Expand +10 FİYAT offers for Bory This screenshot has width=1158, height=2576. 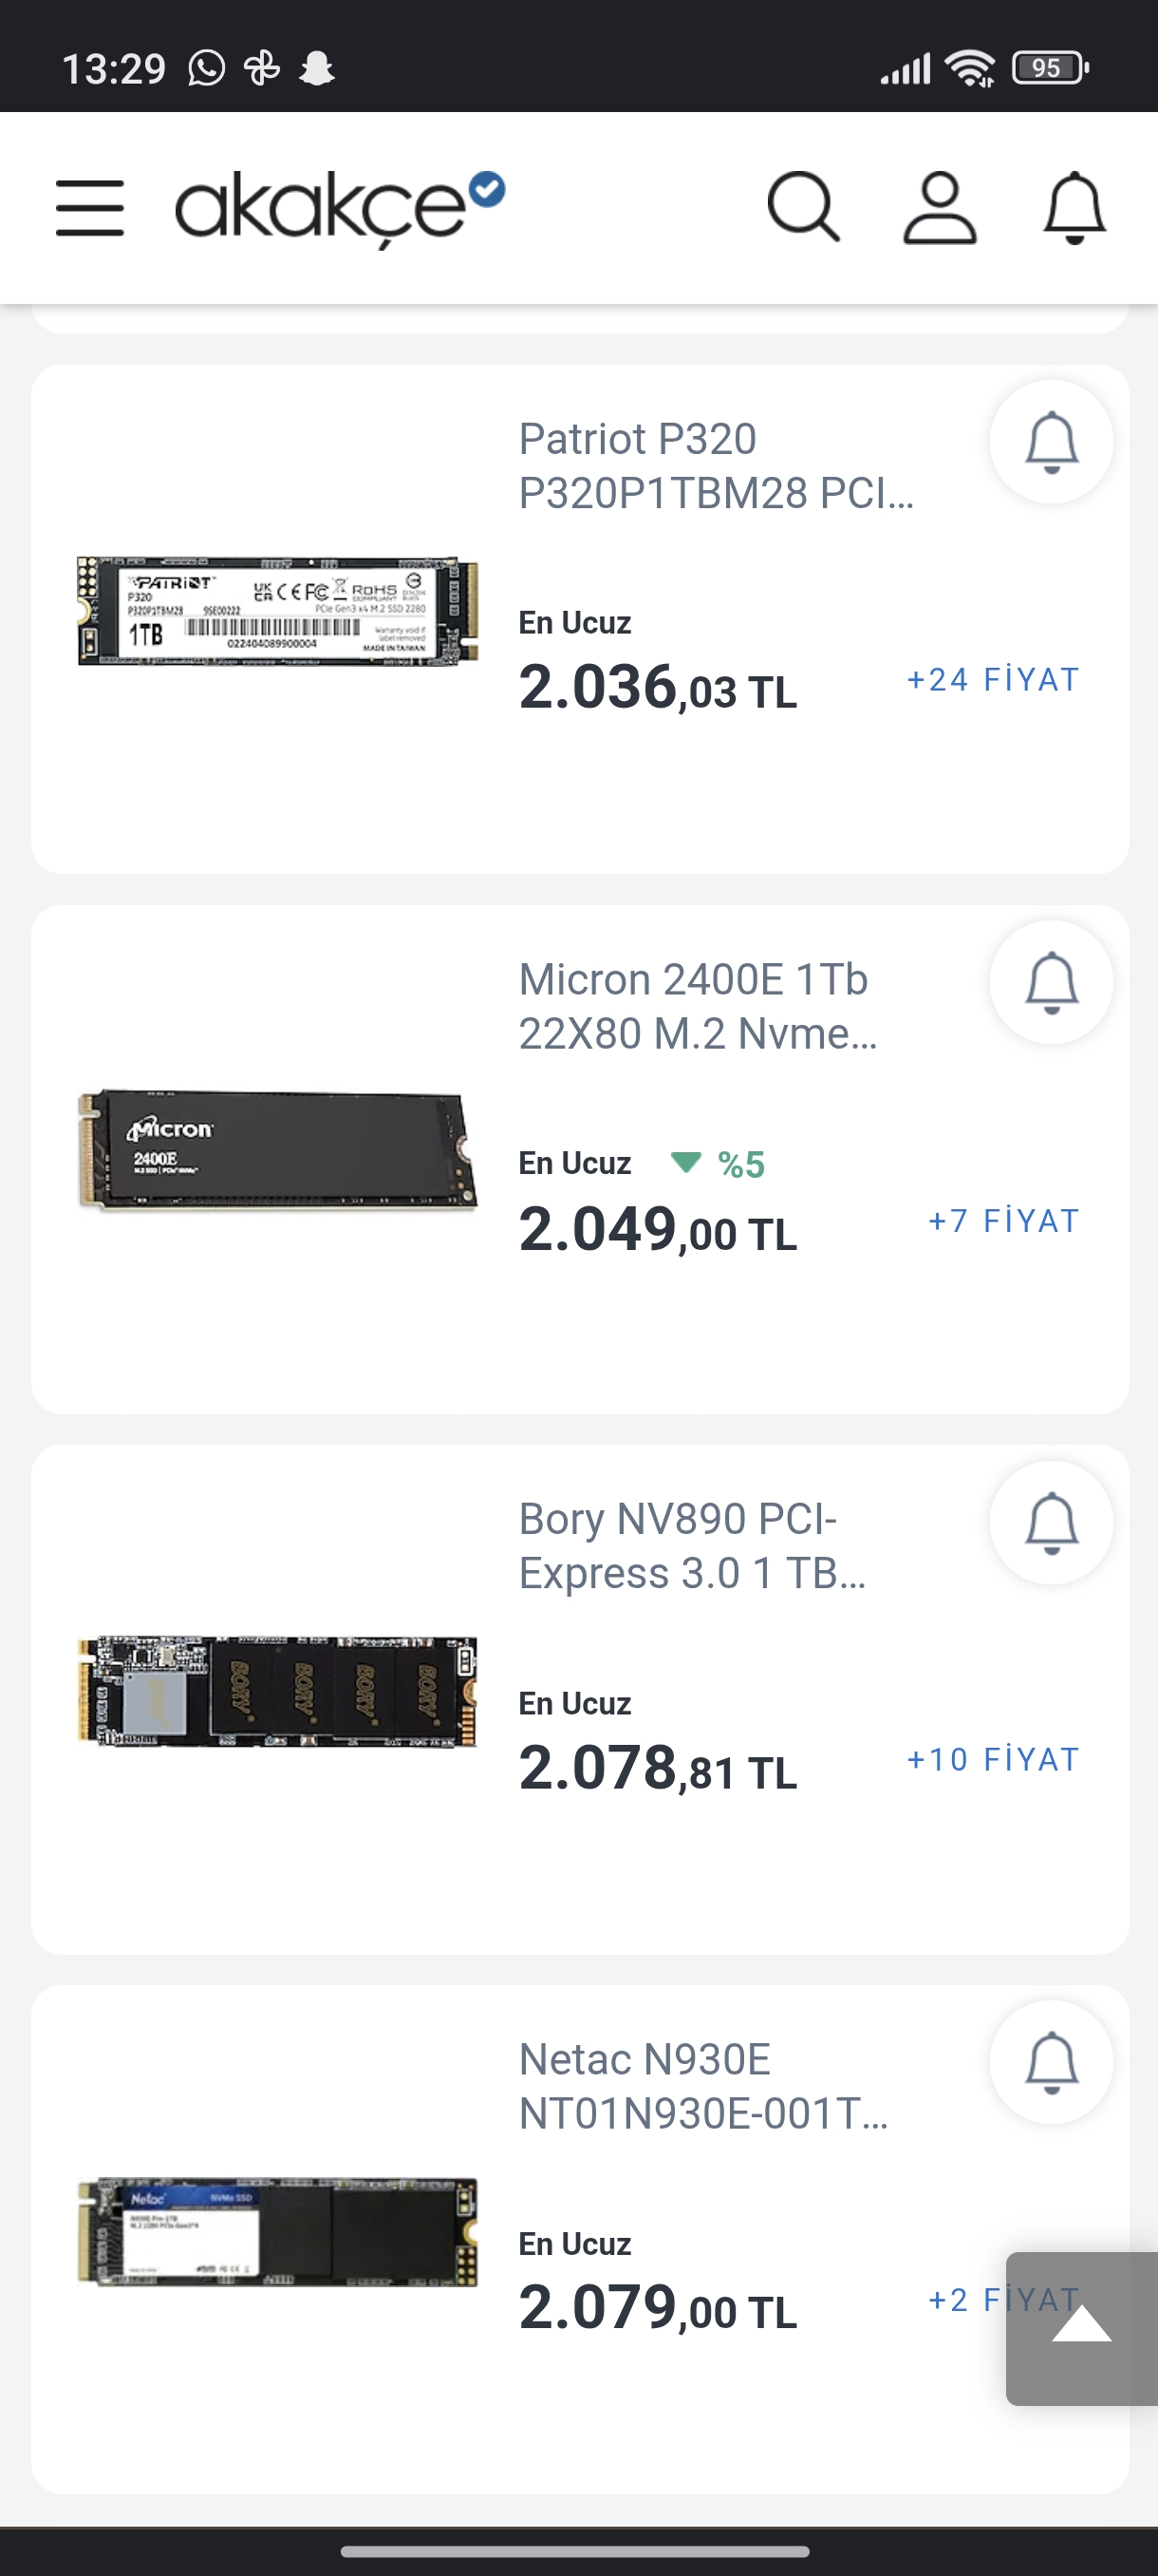pos(992,1760)
